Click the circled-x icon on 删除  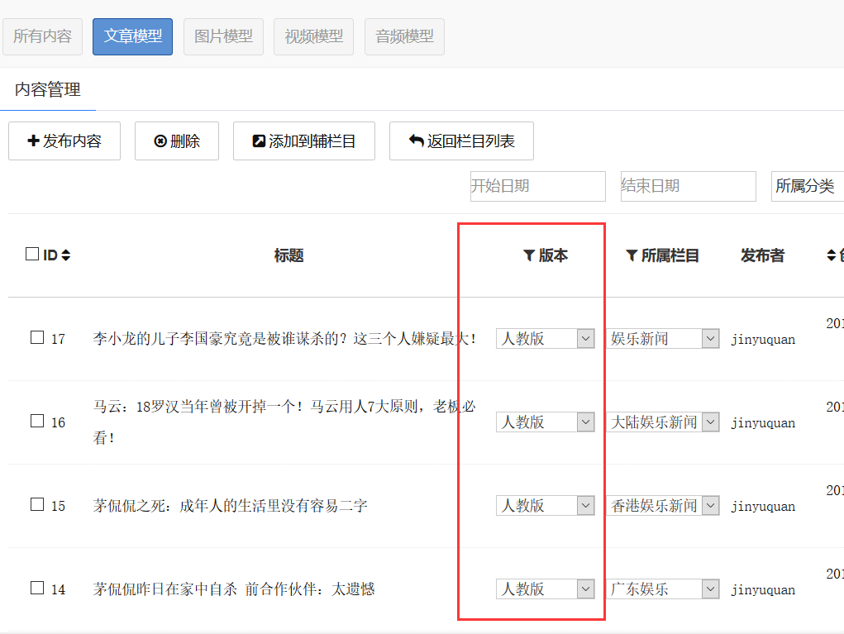tap(160, 141)
